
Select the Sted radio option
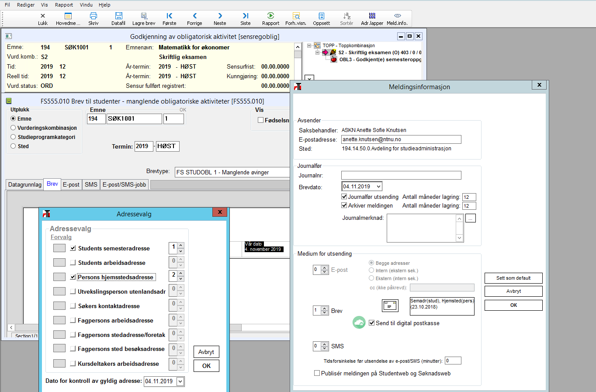click(13, 146)
